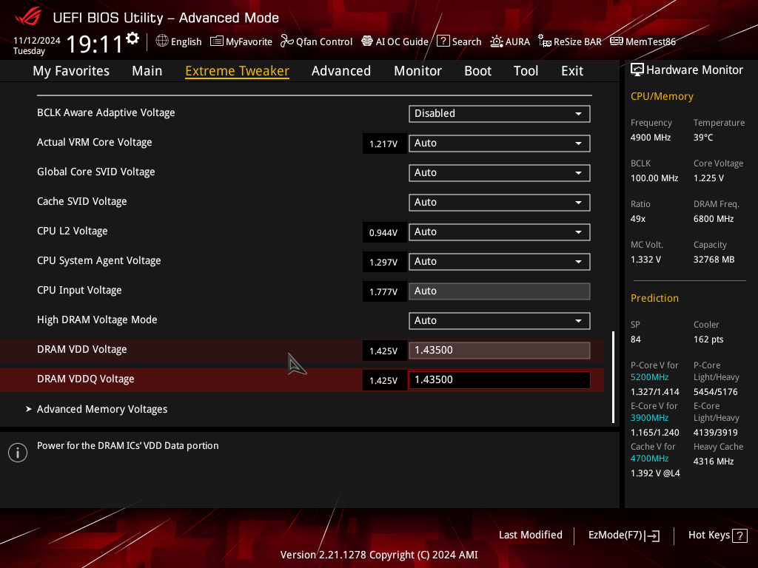758x568 pixels.
Task: Click Last Modified button
Action: (530, 535)
